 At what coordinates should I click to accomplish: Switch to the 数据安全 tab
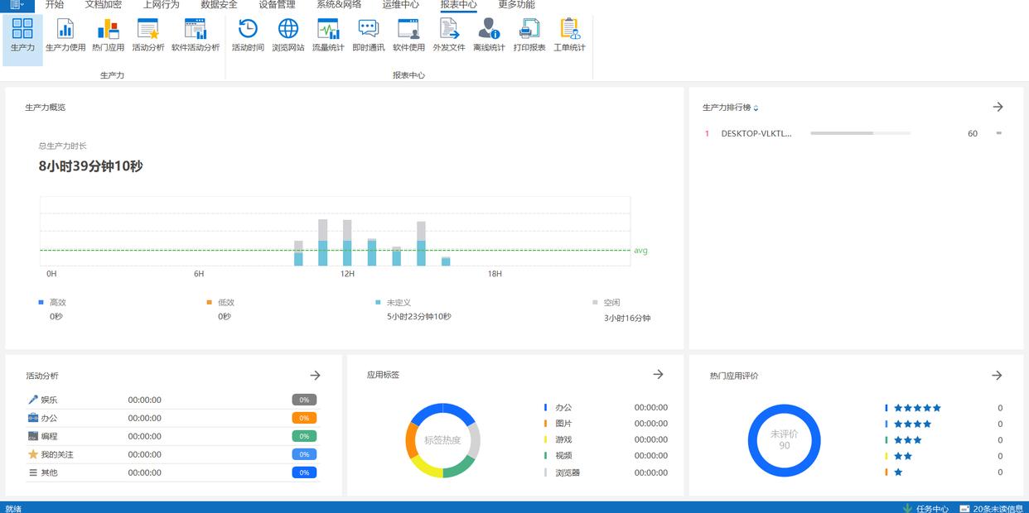(219, 5)
